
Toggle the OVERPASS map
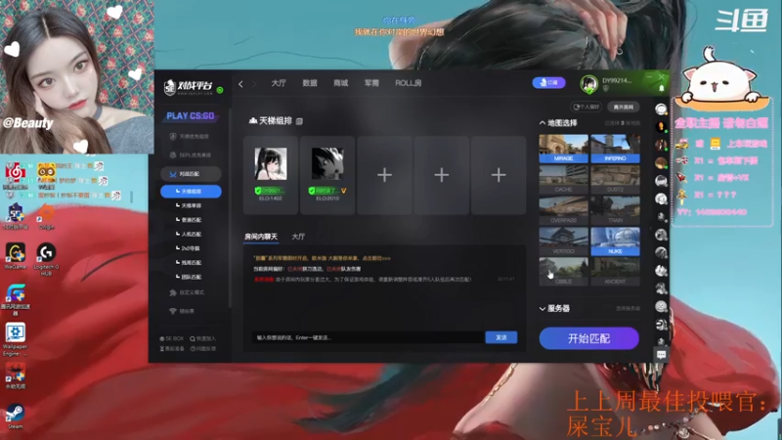pyautogui.click(x=564, y=210)
